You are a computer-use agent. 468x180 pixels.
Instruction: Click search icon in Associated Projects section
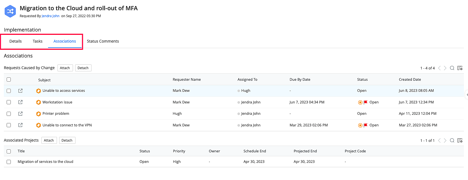coord(452,140)
